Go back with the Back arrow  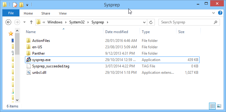click(x=8, y=22)
